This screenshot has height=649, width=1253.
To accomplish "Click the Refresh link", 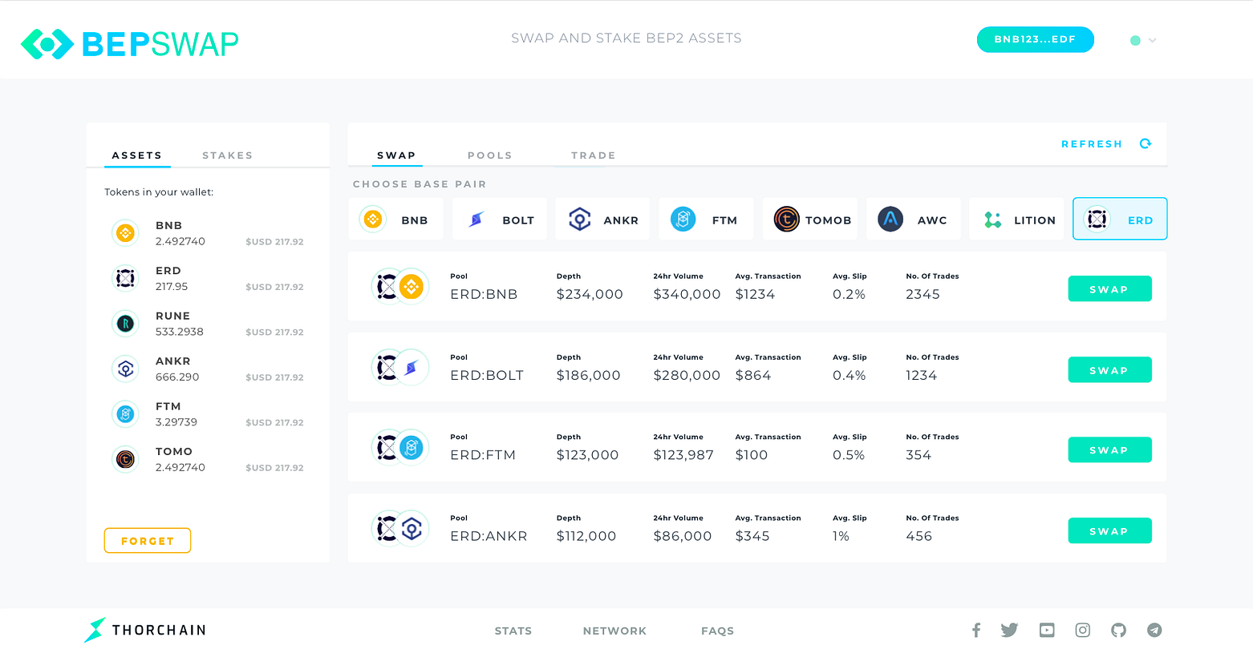I will point(1092,144).
